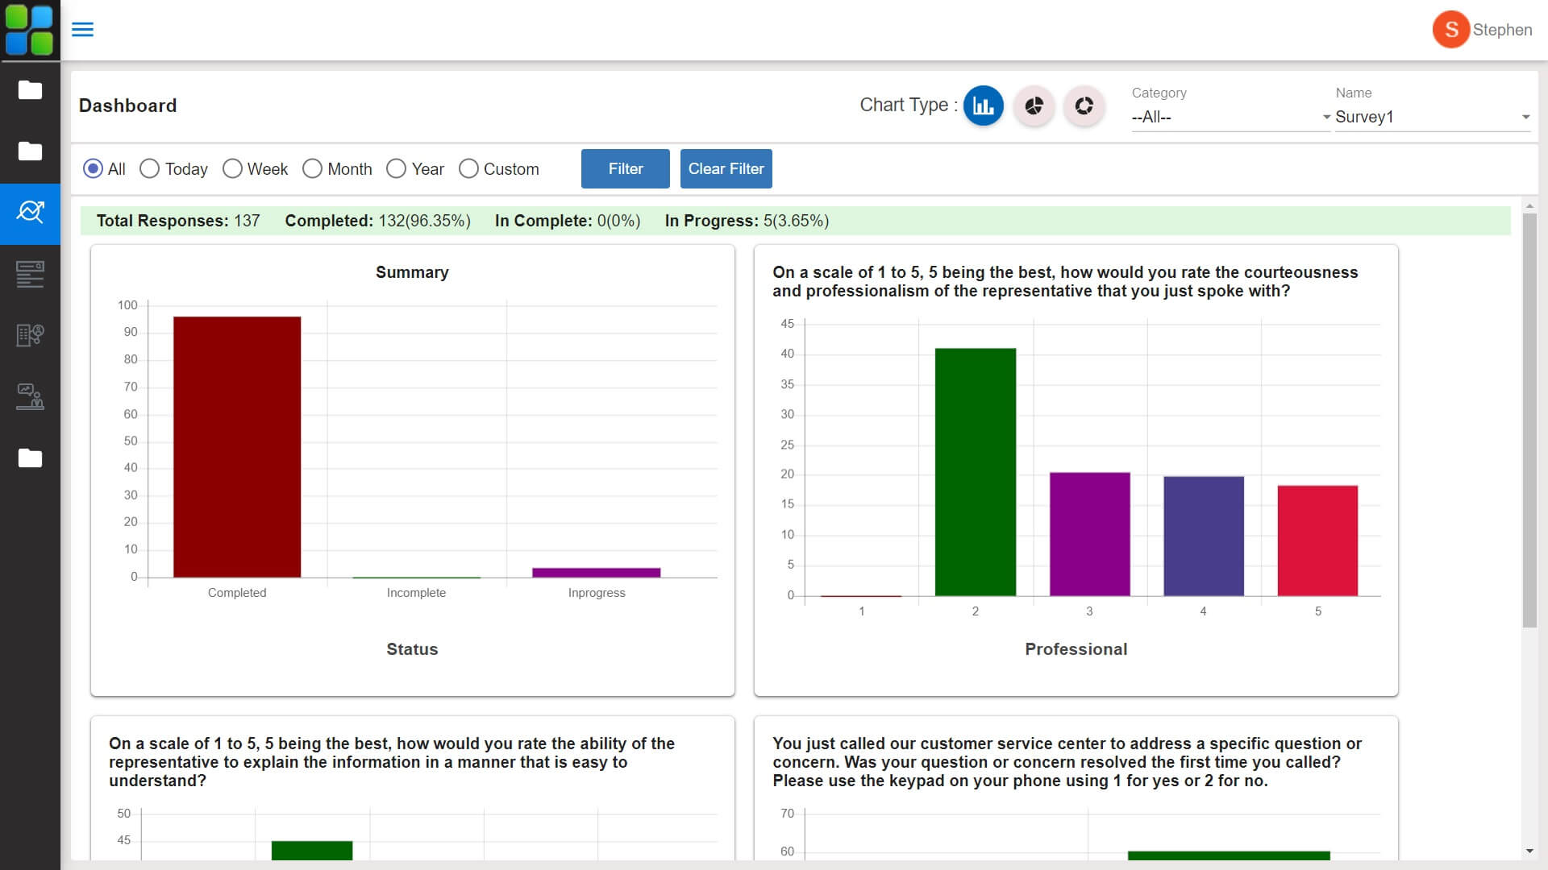Viewport: 1548px width, 870px height.
Task: Click the green bar for rating 2
Action: 975,472
